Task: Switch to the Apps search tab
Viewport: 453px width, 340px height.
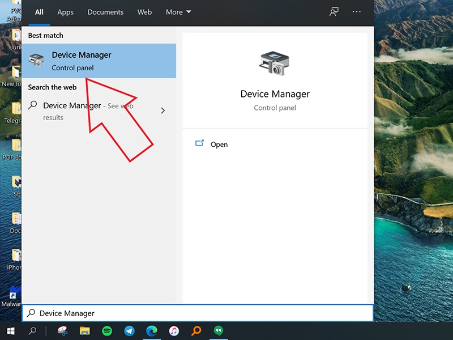Action: tap(65, 12)
